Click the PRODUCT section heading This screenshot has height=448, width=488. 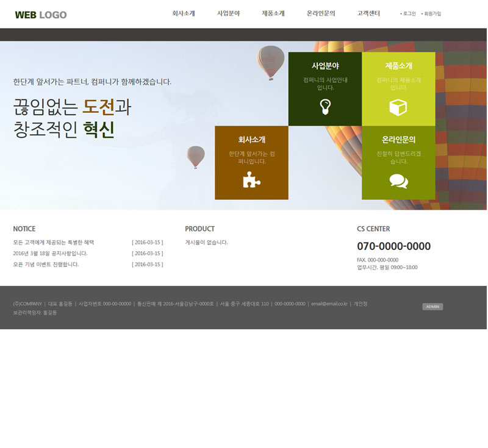click(x=199, y=229)
